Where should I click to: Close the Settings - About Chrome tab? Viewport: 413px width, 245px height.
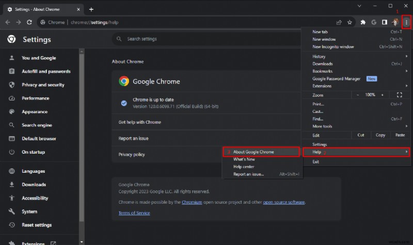click(78, 9)
